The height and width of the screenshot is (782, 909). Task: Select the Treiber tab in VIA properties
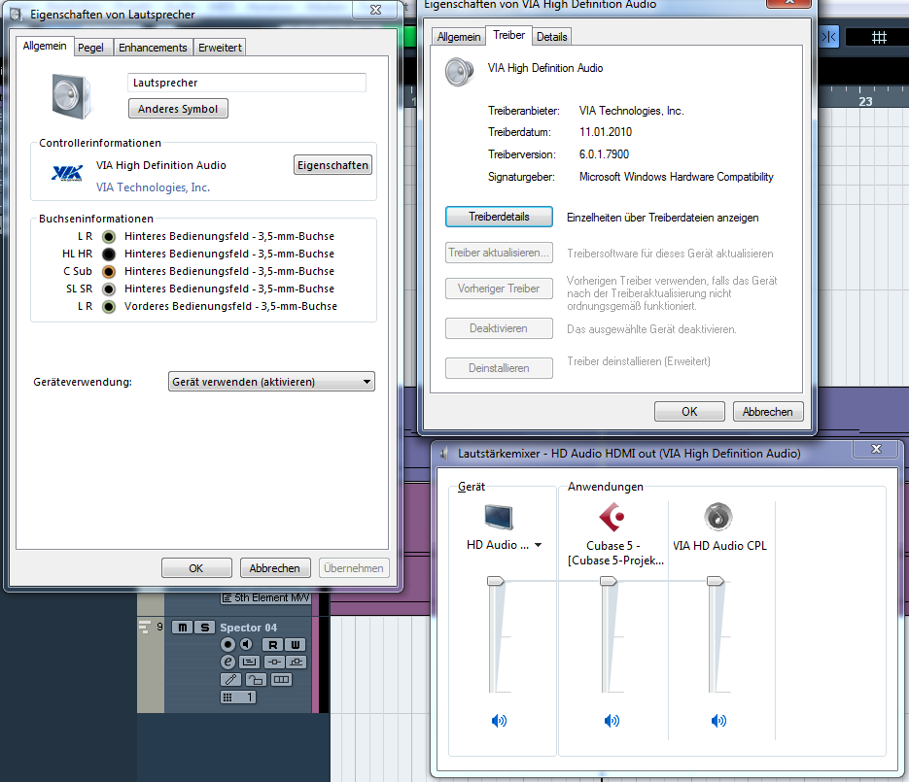tap(509, 35)
